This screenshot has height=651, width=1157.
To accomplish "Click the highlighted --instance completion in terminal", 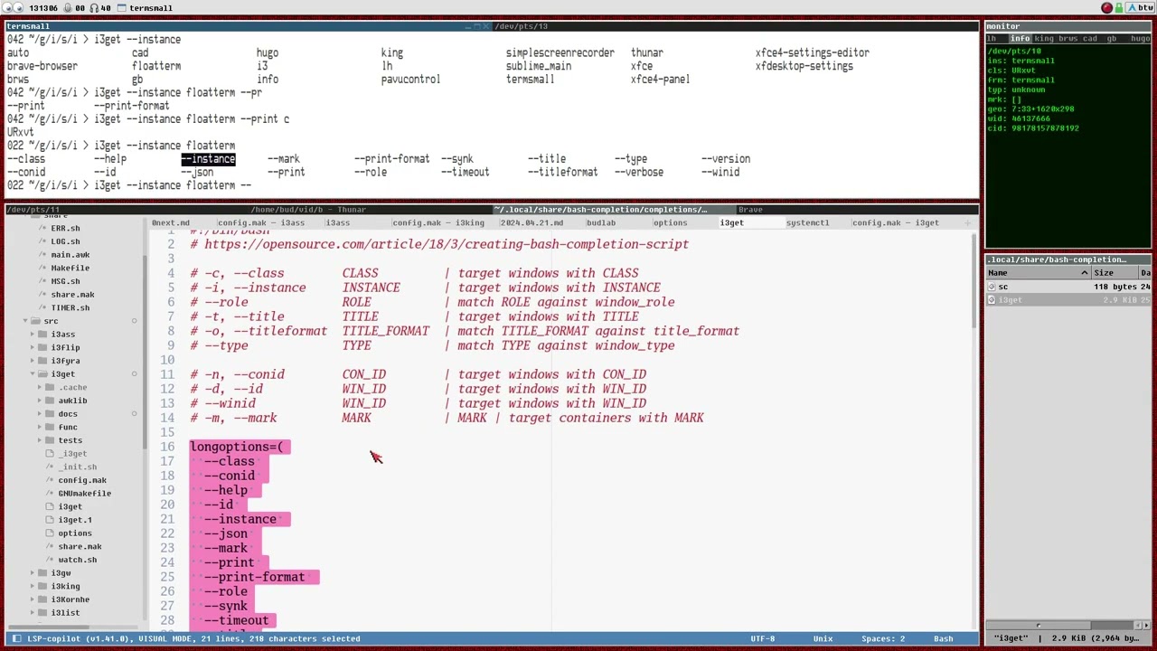I will tap(209, 159).
